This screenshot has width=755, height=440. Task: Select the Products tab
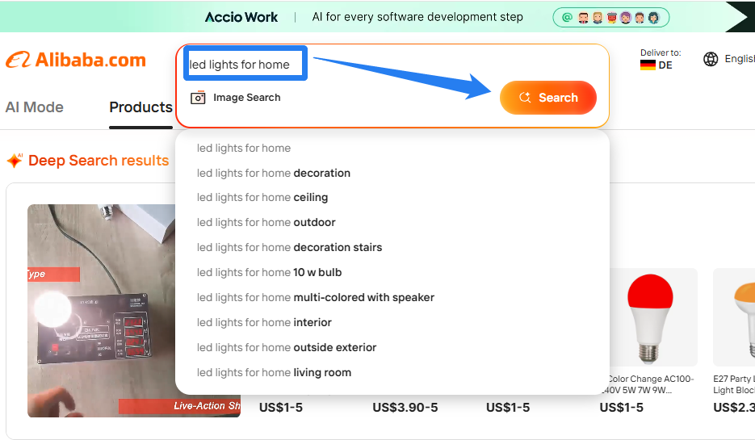(141, 107)
